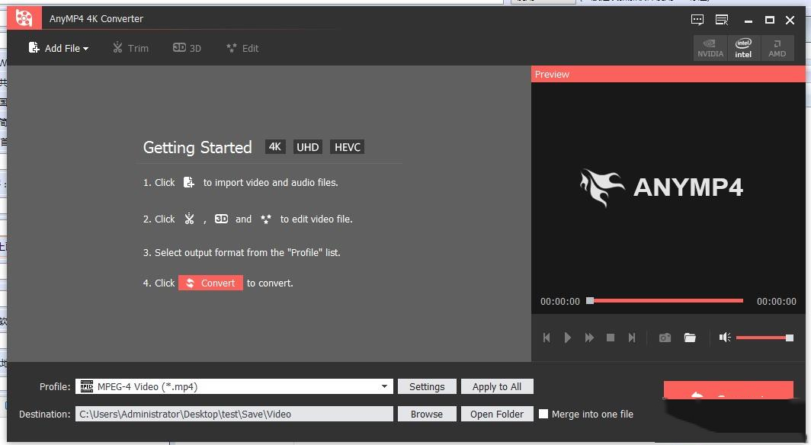Skip to the next frame icon
Image resolution: width=811 pixels, height=445 pixels.
point(631,338)
